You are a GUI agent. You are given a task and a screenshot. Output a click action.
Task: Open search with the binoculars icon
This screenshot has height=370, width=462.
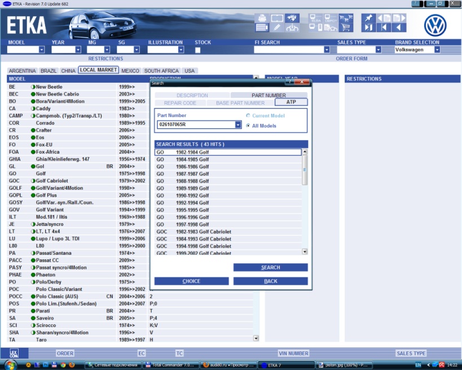(292, 18)
